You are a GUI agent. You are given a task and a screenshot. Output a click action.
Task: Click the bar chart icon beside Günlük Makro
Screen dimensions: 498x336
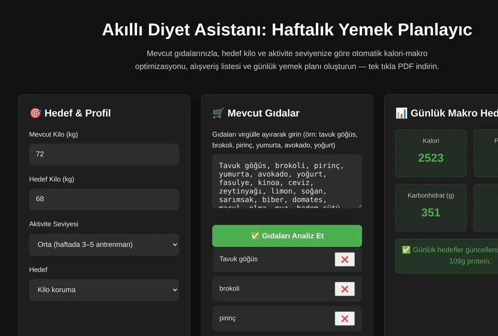click(x=401, y=113)
